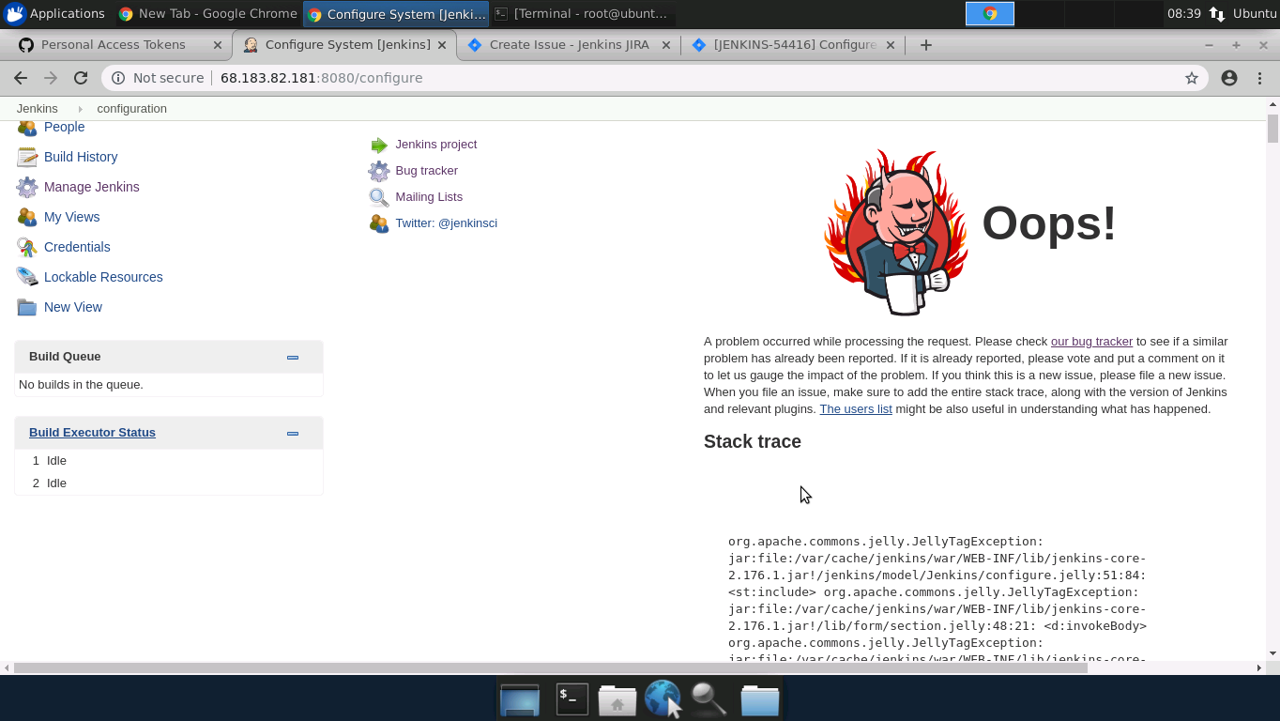Image resolution: width=1280 pixels, height=721 pixels.
Task: Open the Jenkins project link
Action: [435, 145]
